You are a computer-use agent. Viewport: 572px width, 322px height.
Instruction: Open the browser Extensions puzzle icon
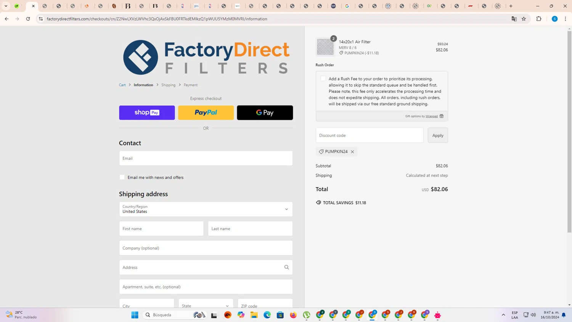point(539,19)
